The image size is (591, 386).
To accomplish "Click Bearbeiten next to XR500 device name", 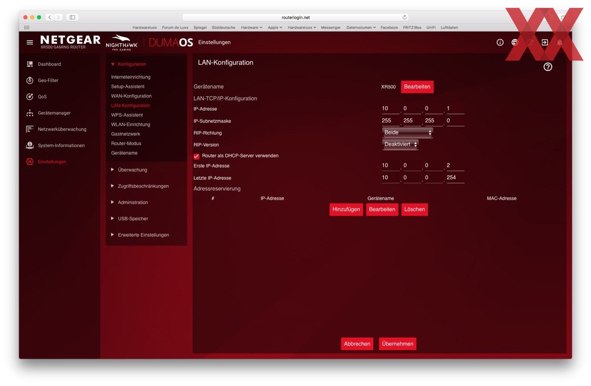I will click(417, 87).
